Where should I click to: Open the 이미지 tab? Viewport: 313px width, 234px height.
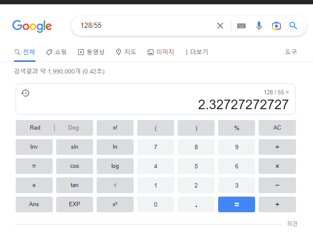[161, 52]
